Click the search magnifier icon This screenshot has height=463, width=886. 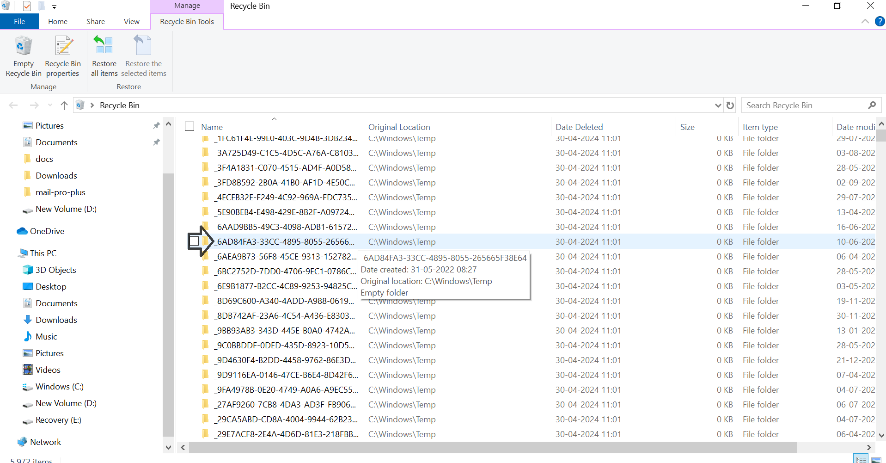(872, 105)
